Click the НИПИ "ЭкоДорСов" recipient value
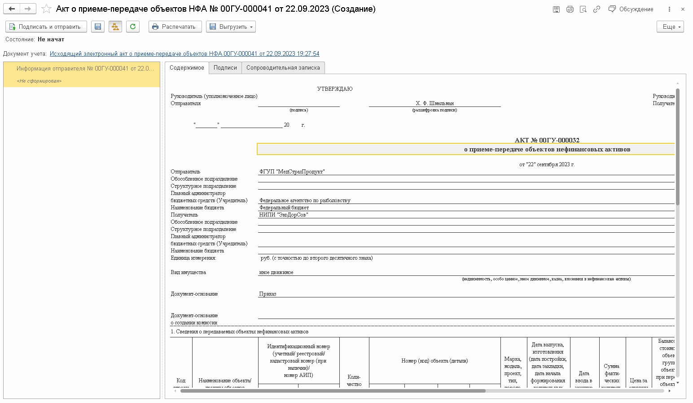Screen dimensions: 693x403 coord(283,215)
